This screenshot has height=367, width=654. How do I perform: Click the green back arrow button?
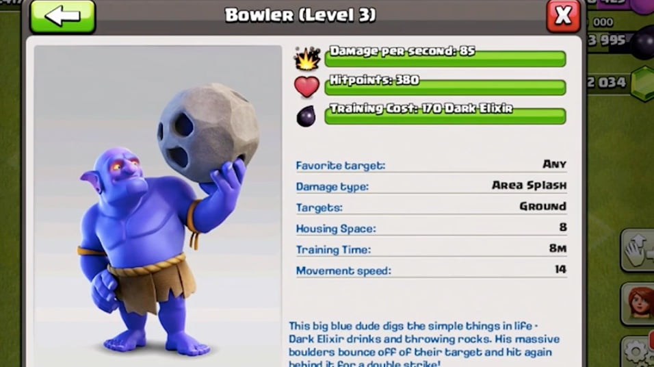click(x=62, y=16)
